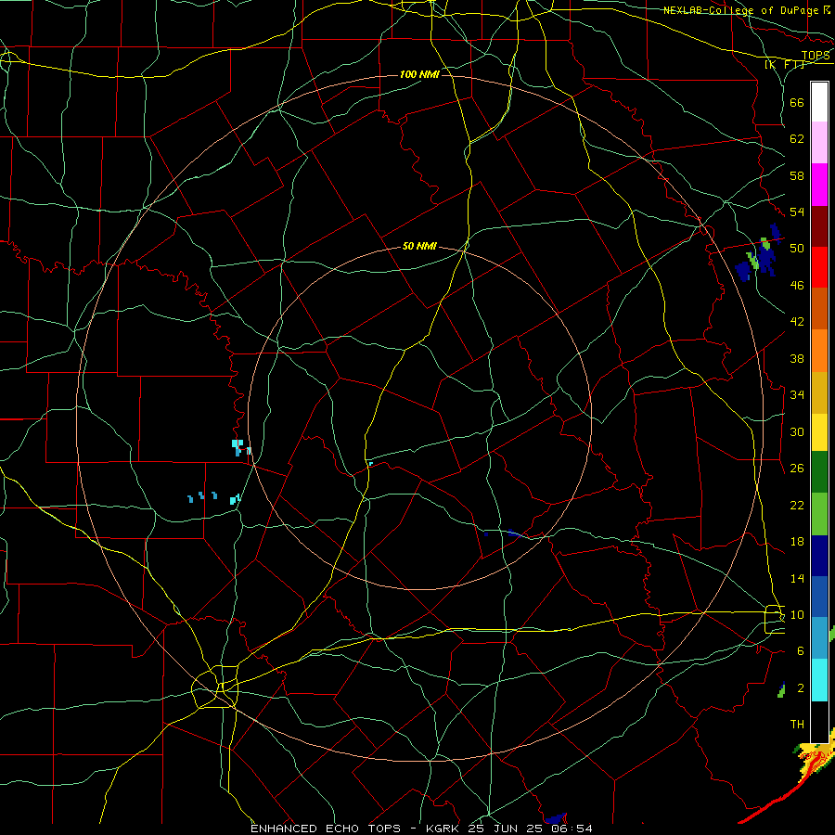Click the "42" legend value
The width and height of the screenshot is (835, 835).
pos(797,322)
